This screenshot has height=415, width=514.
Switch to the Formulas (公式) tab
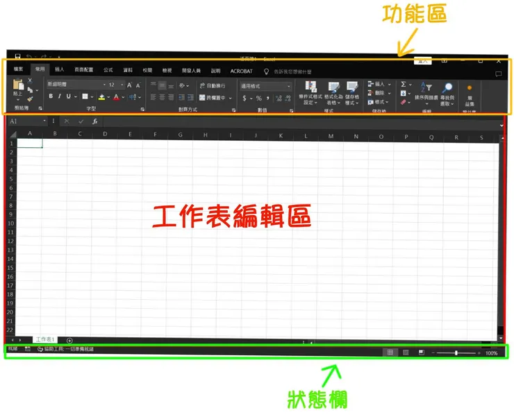click(x=108, y=70)
